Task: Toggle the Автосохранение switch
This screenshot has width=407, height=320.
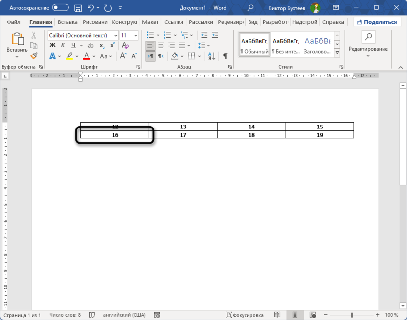Action: [x=61, y=8]
